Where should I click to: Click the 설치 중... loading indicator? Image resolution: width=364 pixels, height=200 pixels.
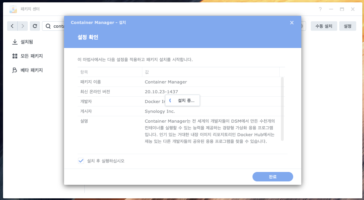point(182,100)
